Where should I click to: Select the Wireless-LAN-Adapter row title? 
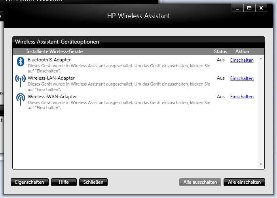click(51, 78)
